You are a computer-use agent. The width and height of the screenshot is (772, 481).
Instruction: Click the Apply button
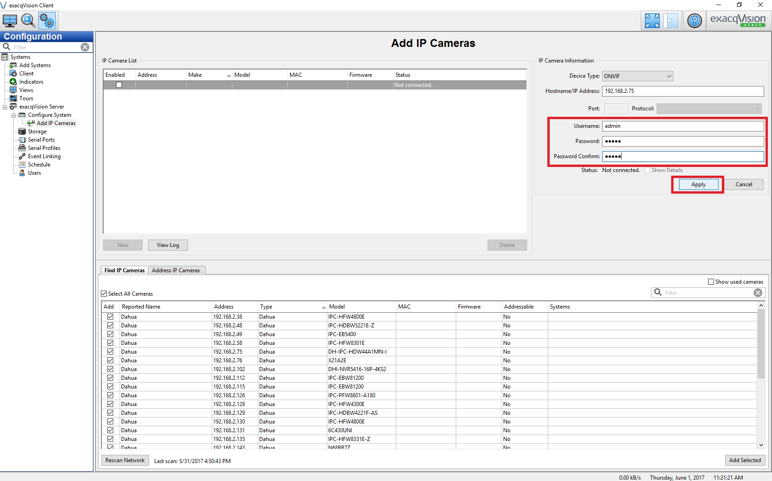pyautogui.click(x=698, y=184)
